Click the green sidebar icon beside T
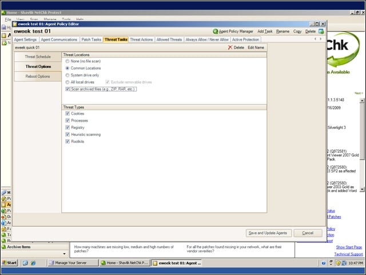366x275 pixels. pyautogui.click(x=4, y=235)
